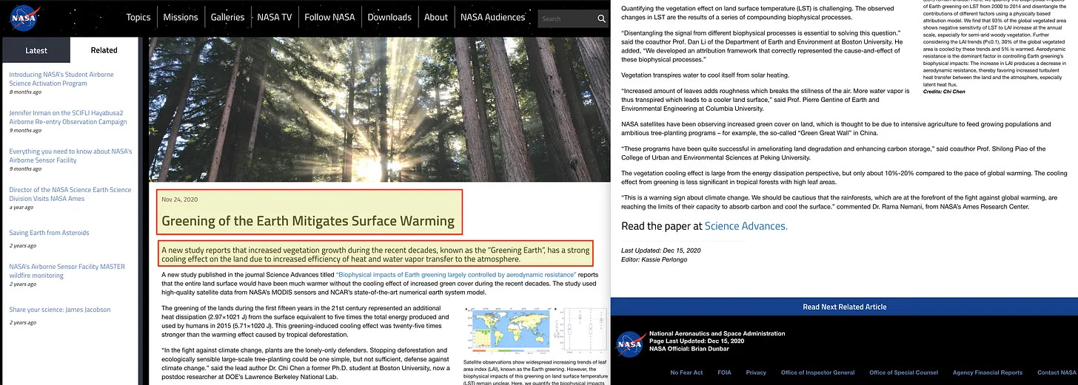
Task: Click the Nov 24, 2020 date text
Action: pos(180,200)
